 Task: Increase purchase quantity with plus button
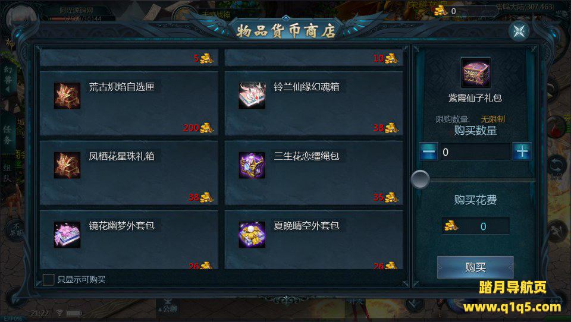click(x=522, y=151)
